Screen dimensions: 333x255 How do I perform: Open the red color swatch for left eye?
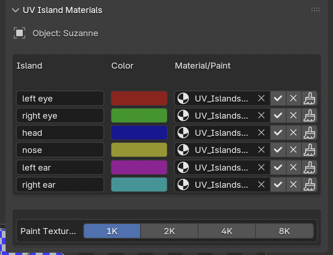click(139, 98)
